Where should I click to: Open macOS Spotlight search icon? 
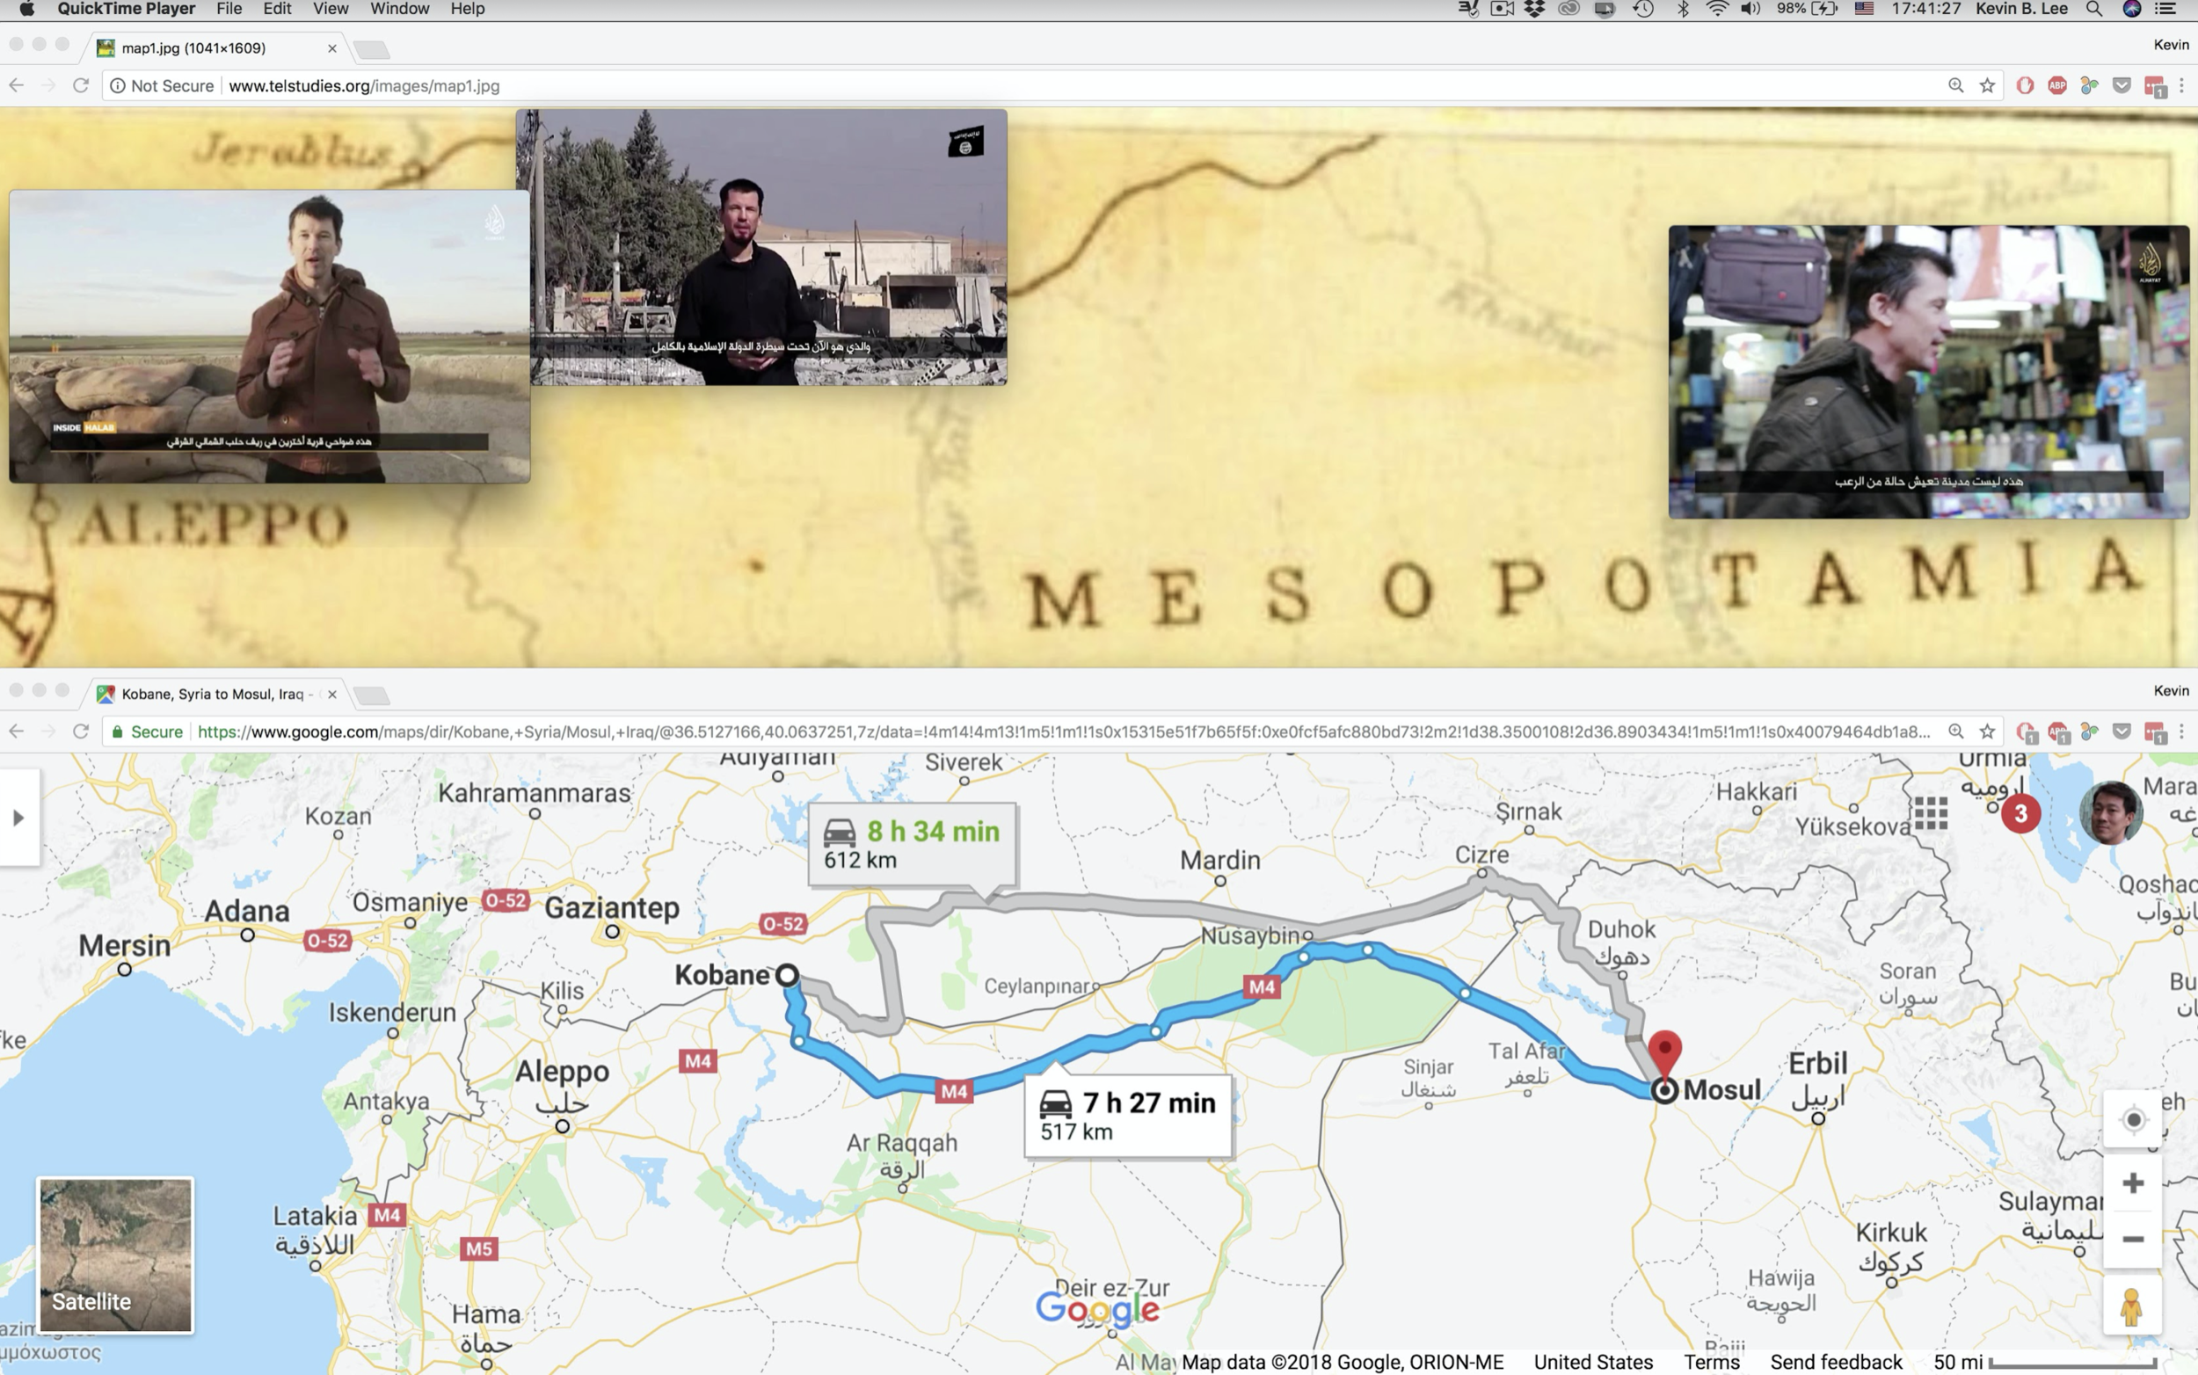(2093, 9)
